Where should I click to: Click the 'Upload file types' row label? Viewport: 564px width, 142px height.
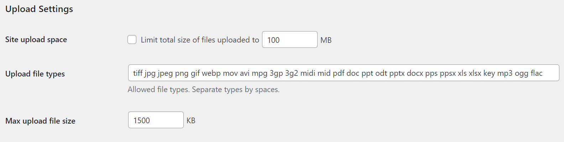[x=35, y=74]
